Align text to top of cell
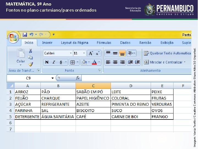This screenshot has height=149, width=198. [108, 53]
